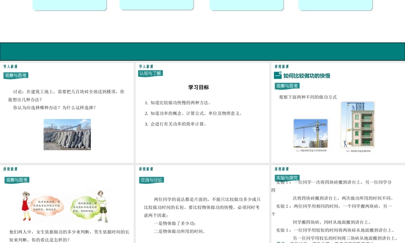Screen dimensions: 405x243
Task: Click the 交流与讨论 tag
Action: pos(151,180)
